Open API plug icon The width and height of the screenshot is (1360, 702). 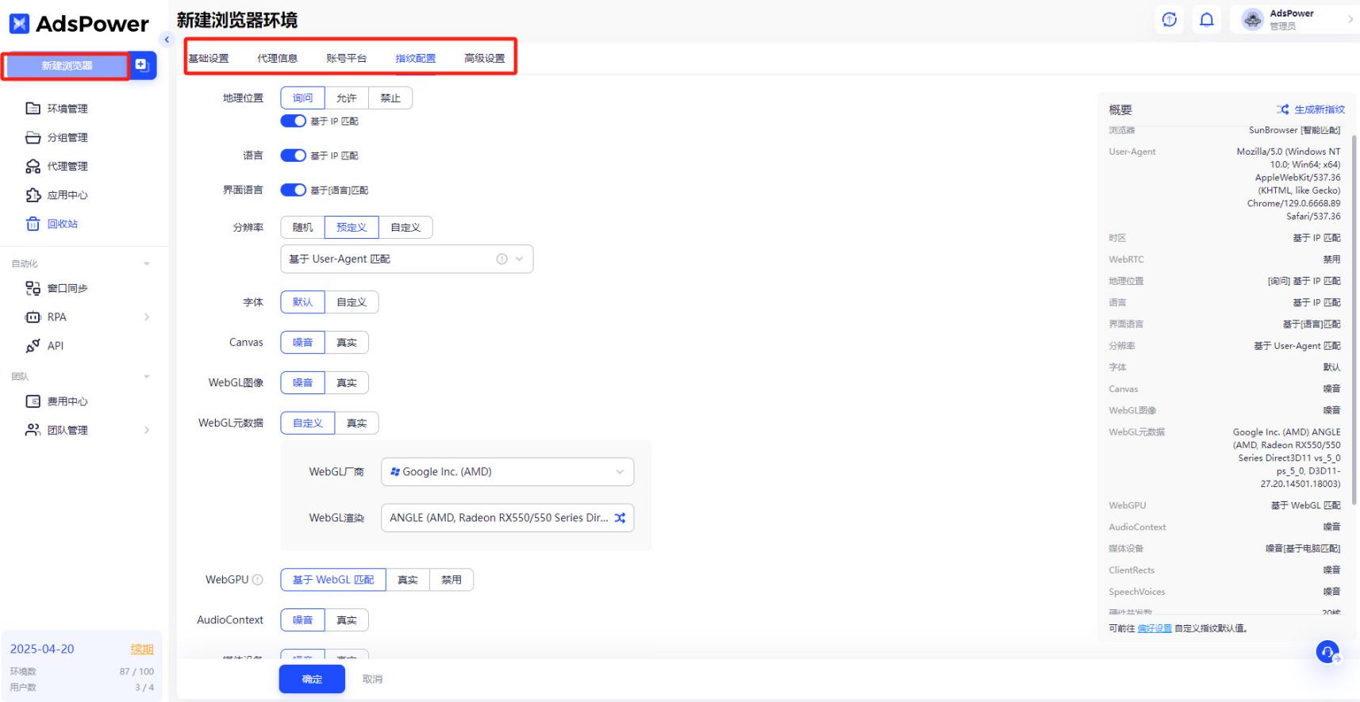[x=33, y=346]
